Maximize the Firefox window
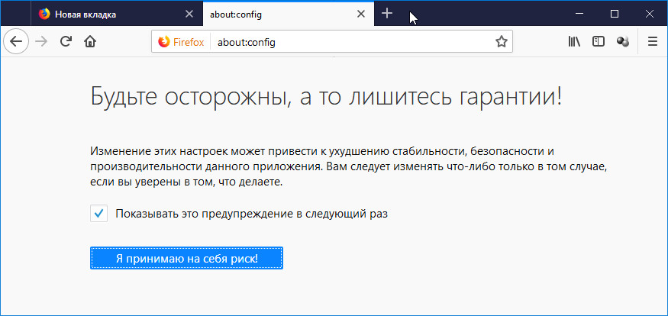 615,14
